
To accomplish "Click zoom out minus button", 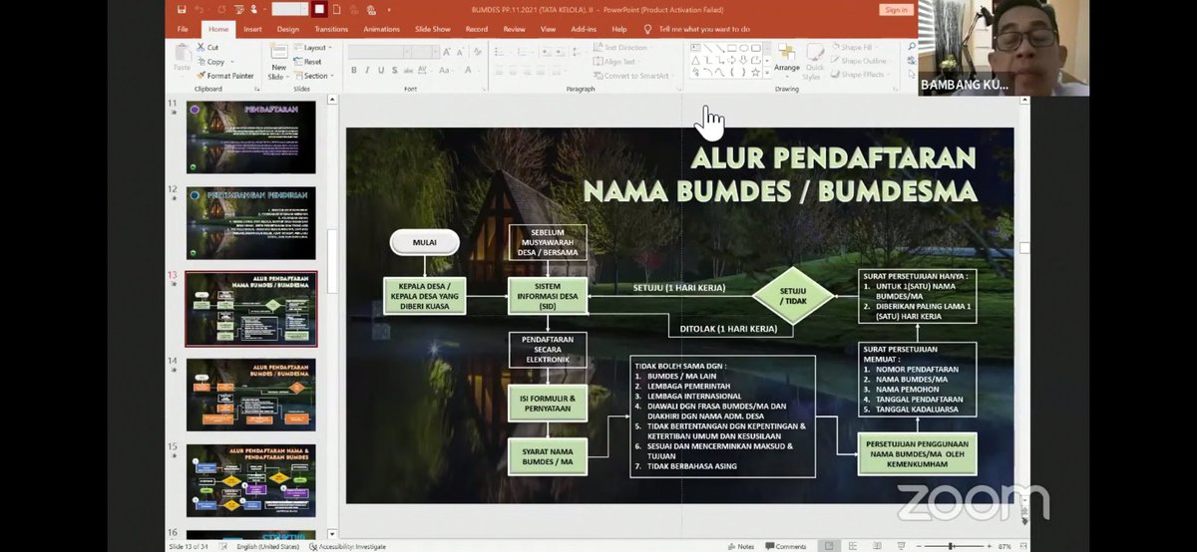I will (x=920, y=546).
